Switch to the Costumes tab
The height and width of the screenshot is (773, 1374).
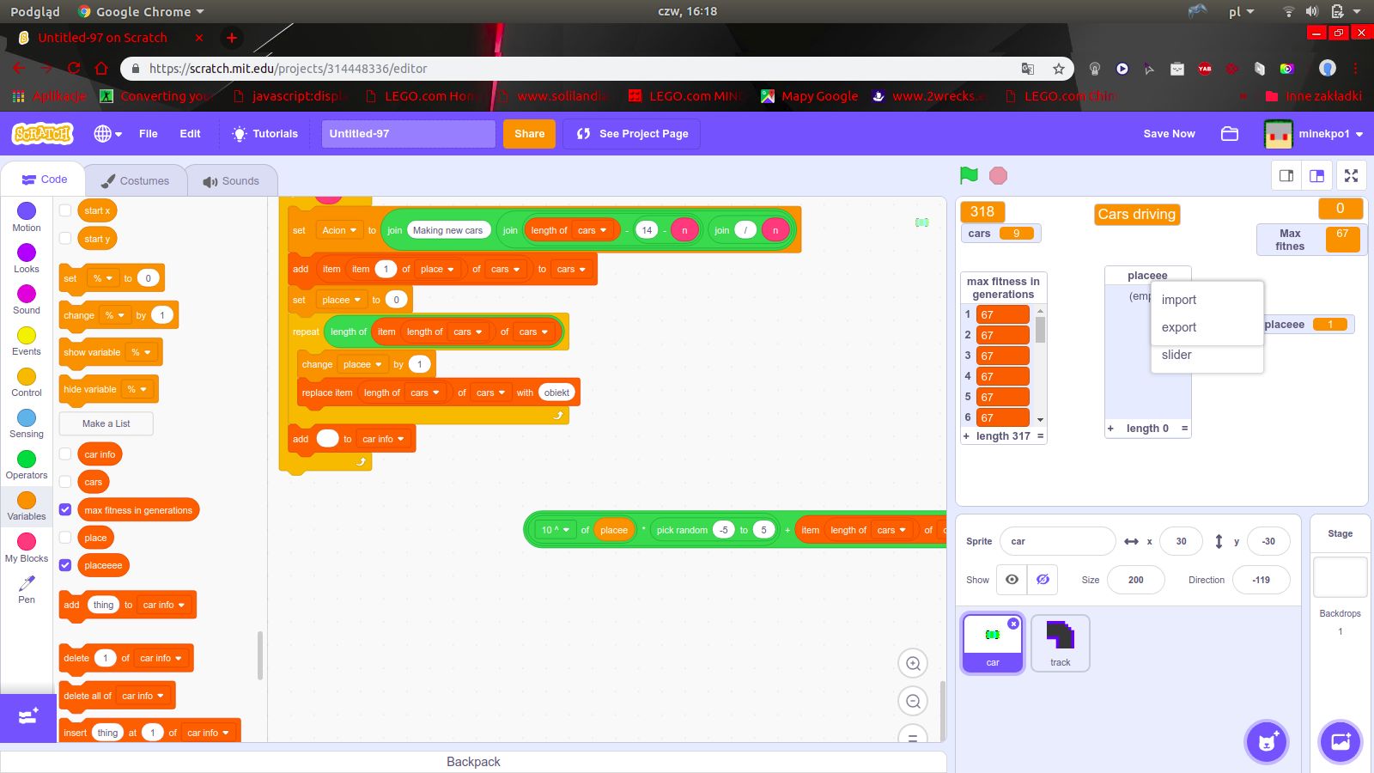pos(136,181)
